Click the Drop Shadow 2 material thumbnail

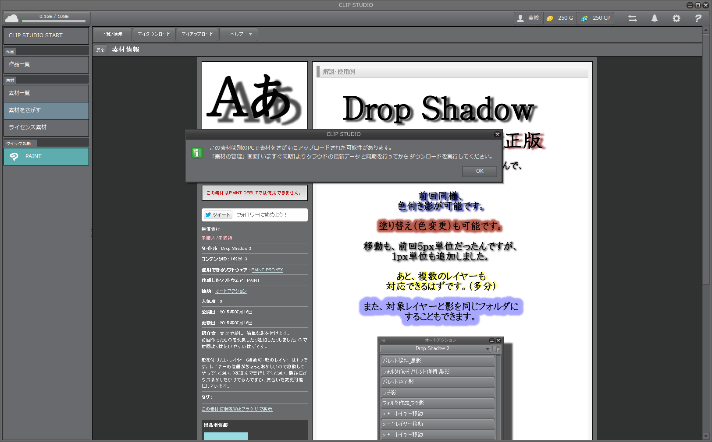coord(254,95)
